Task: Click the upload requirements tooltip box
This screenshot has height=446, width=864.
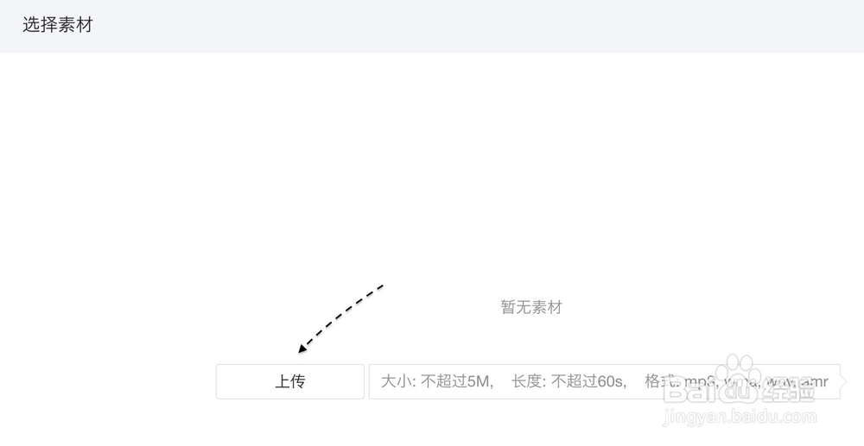Action: [x=605, y=381]
